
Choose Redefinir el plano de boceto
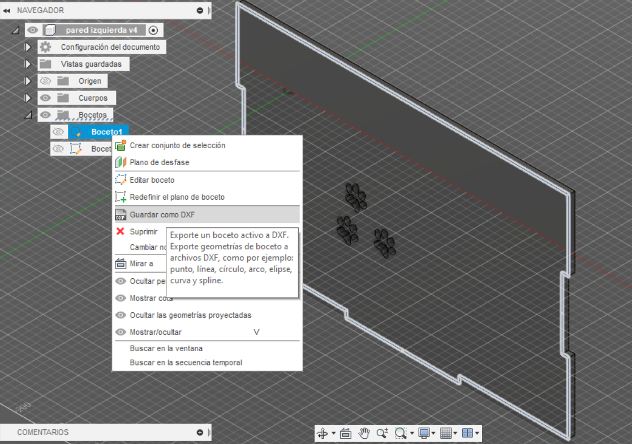pos(207,197)
